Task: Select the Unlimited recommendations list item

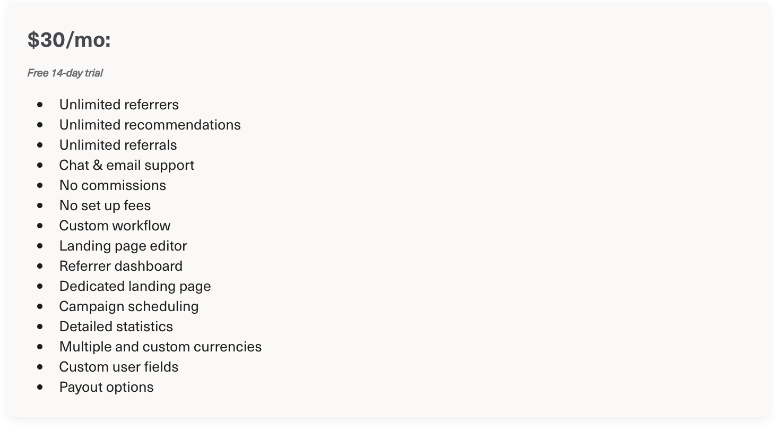Action: (x=150, y=125)
